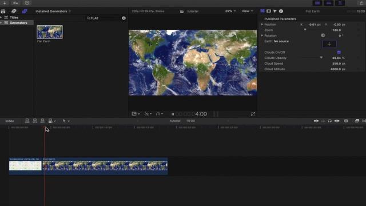
Task: Click the connect clip edit icon
Action: pyautogui.click(x=27, y=121)
